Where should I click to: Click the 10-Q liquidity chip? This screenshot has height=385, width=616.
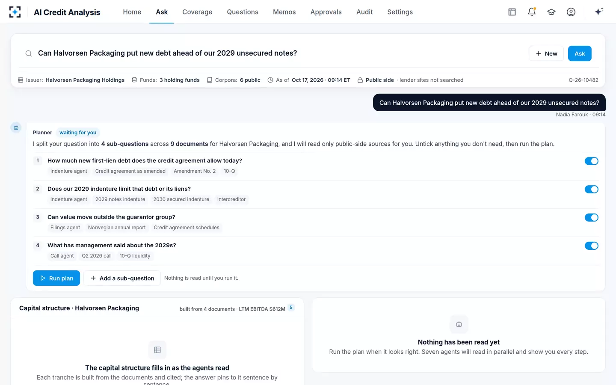click(135, 256)
